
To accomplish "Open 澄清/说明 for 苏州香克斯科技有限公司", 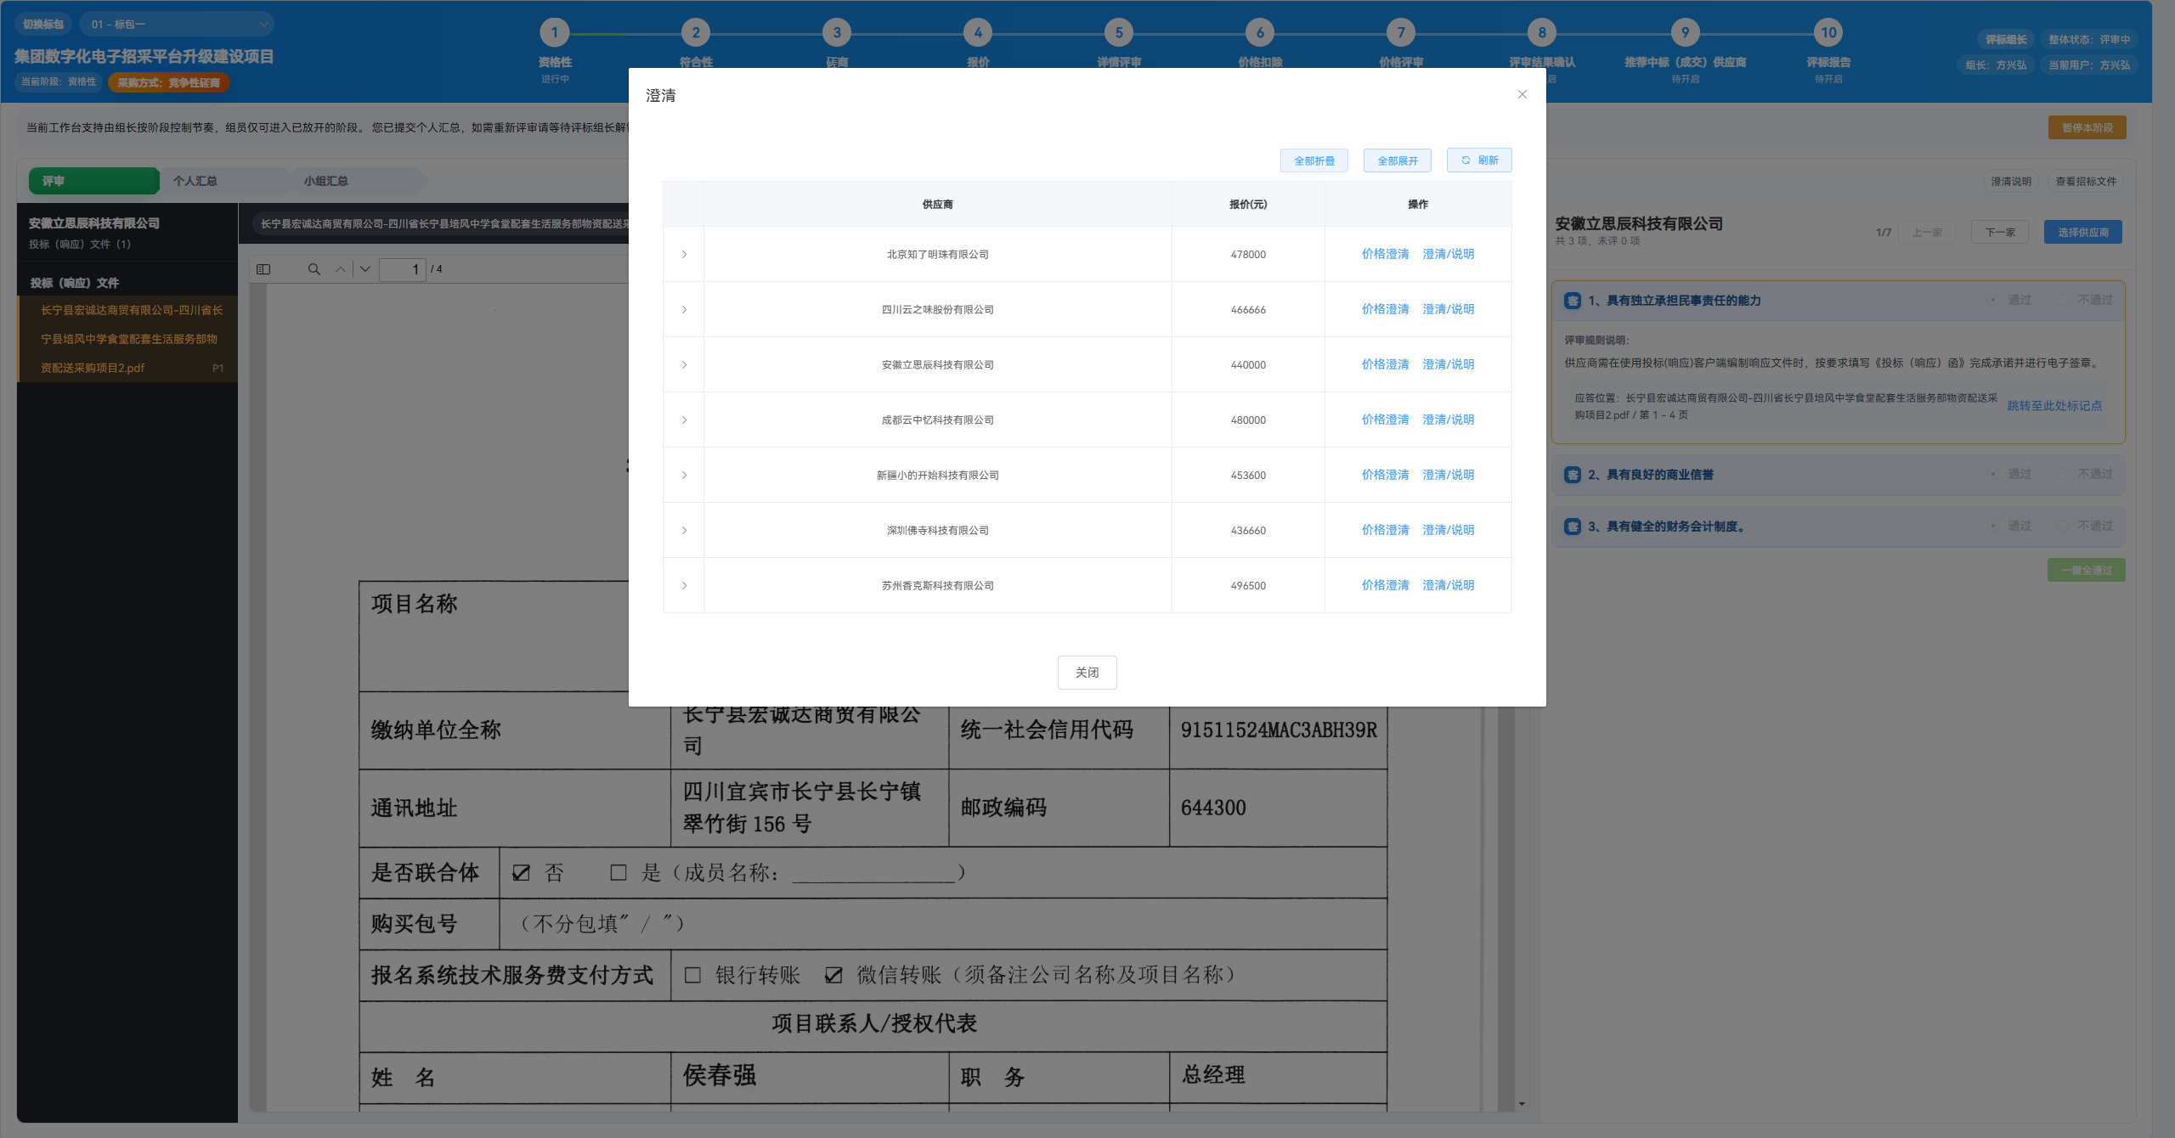I will (x=1449, y=585).
